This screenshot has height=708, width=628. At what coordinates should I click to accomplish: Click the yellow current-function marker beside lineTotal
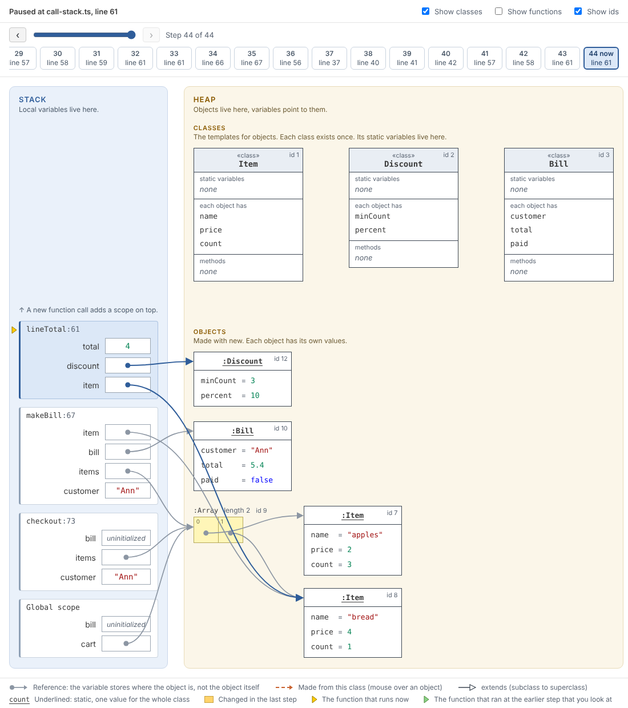pos(14,330)
